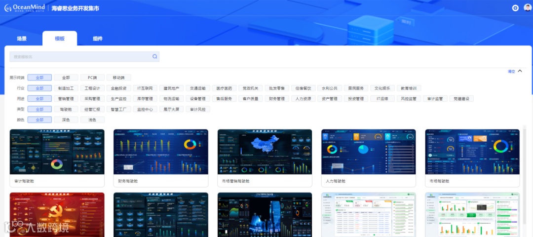533x237 pixels.
Task: Pick the 金融投资 industry tag
Action: [x=119, y=88]
